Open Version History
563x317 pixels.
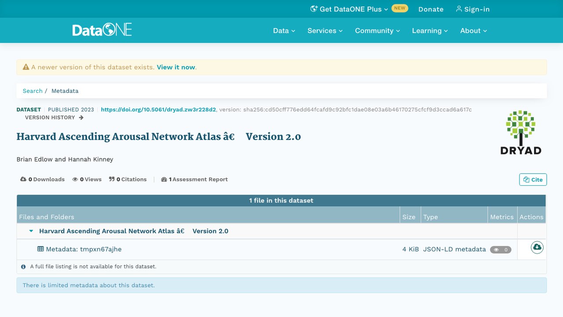tap(54, 118)
